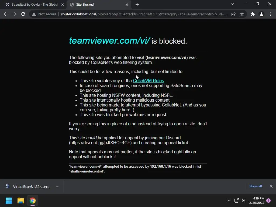Open a new browser tab
276x207 pixels.
137,5
